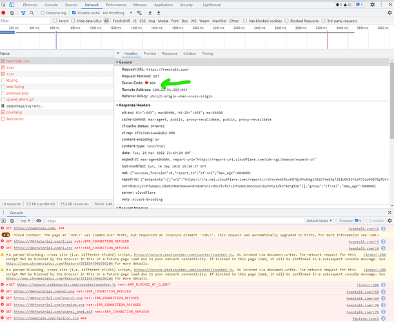Close the request details pane
The image size is (394, 322).
(119, 53)
